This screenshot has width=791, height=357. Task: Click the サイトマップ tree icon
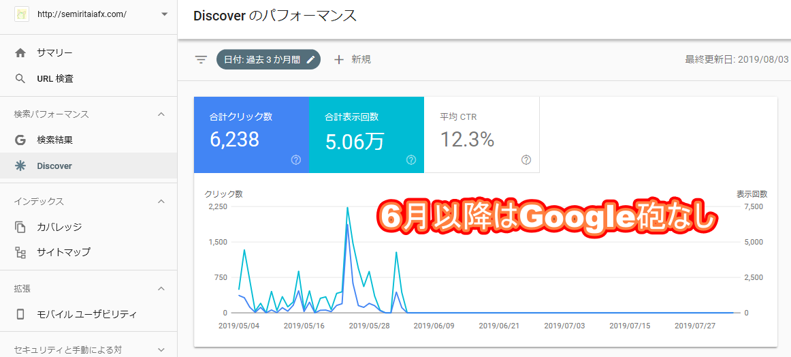click(x=20, y=253)
